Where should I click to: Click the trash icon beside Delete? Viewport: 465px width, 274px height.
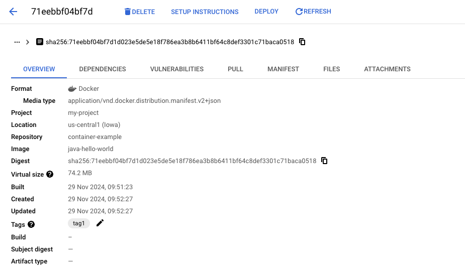pyautogui.click(x=128, y=12)
